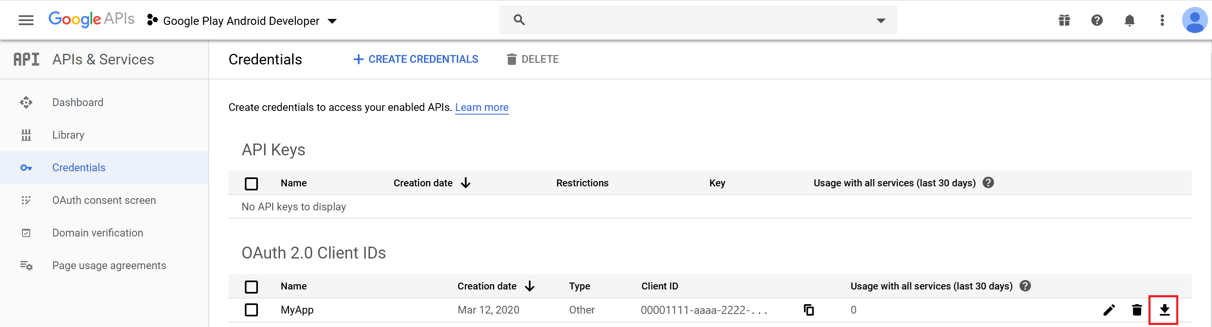Go to the Dashboard sidebar item
The height and width of the screenshot is (327, 1212).
tap(78, 102)
